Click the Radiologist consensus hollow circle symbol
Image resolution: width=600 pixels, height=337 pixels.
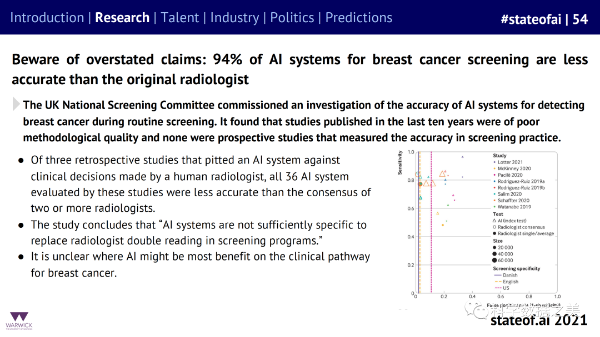click(x=495, y=227)
